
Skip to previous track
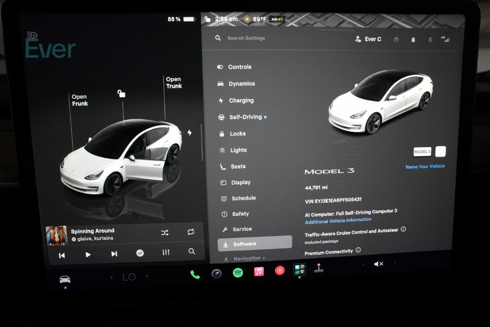click(x=62, y=255)
